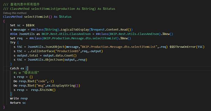Click 'Catch ex' line
This screenshot has height=111, width=211.
(x=19, y=68)
